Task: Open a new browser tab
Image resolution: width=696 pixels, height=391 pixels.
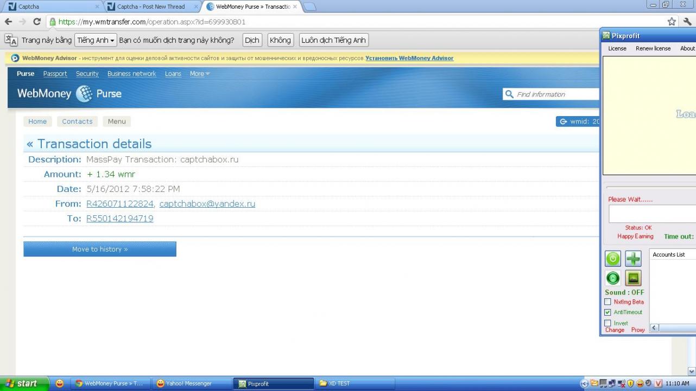Action: [x=309, y=7]
